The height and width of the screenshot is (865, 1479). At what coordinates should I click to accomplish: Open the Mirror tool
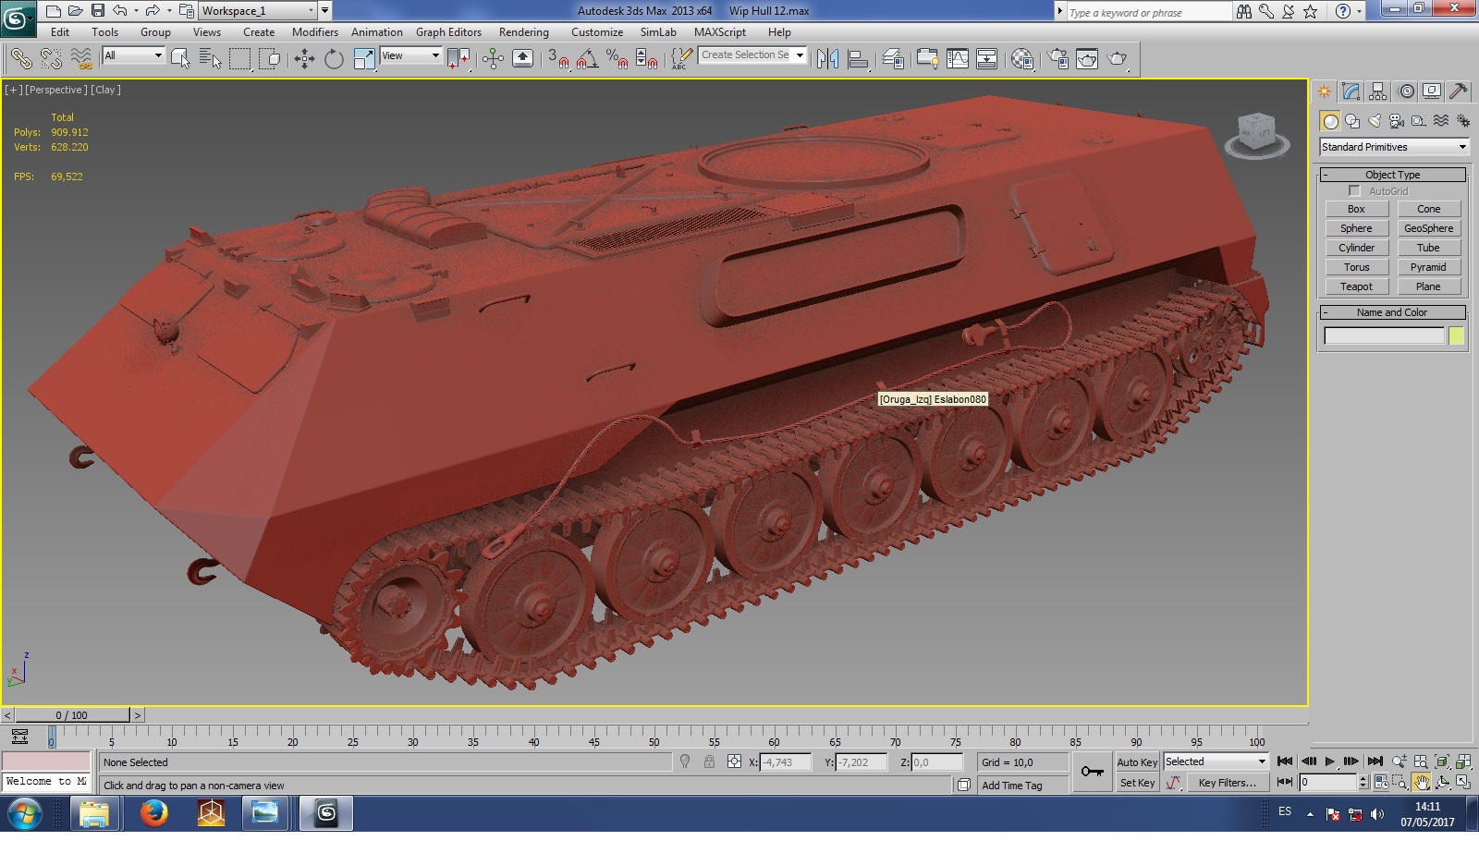828,59
